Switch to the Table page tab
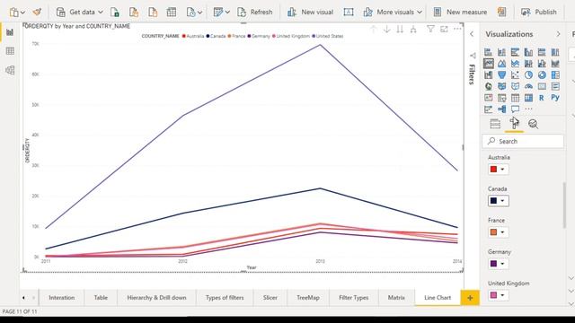The width and height of the screenshot is (575, 323). (101, 298)
